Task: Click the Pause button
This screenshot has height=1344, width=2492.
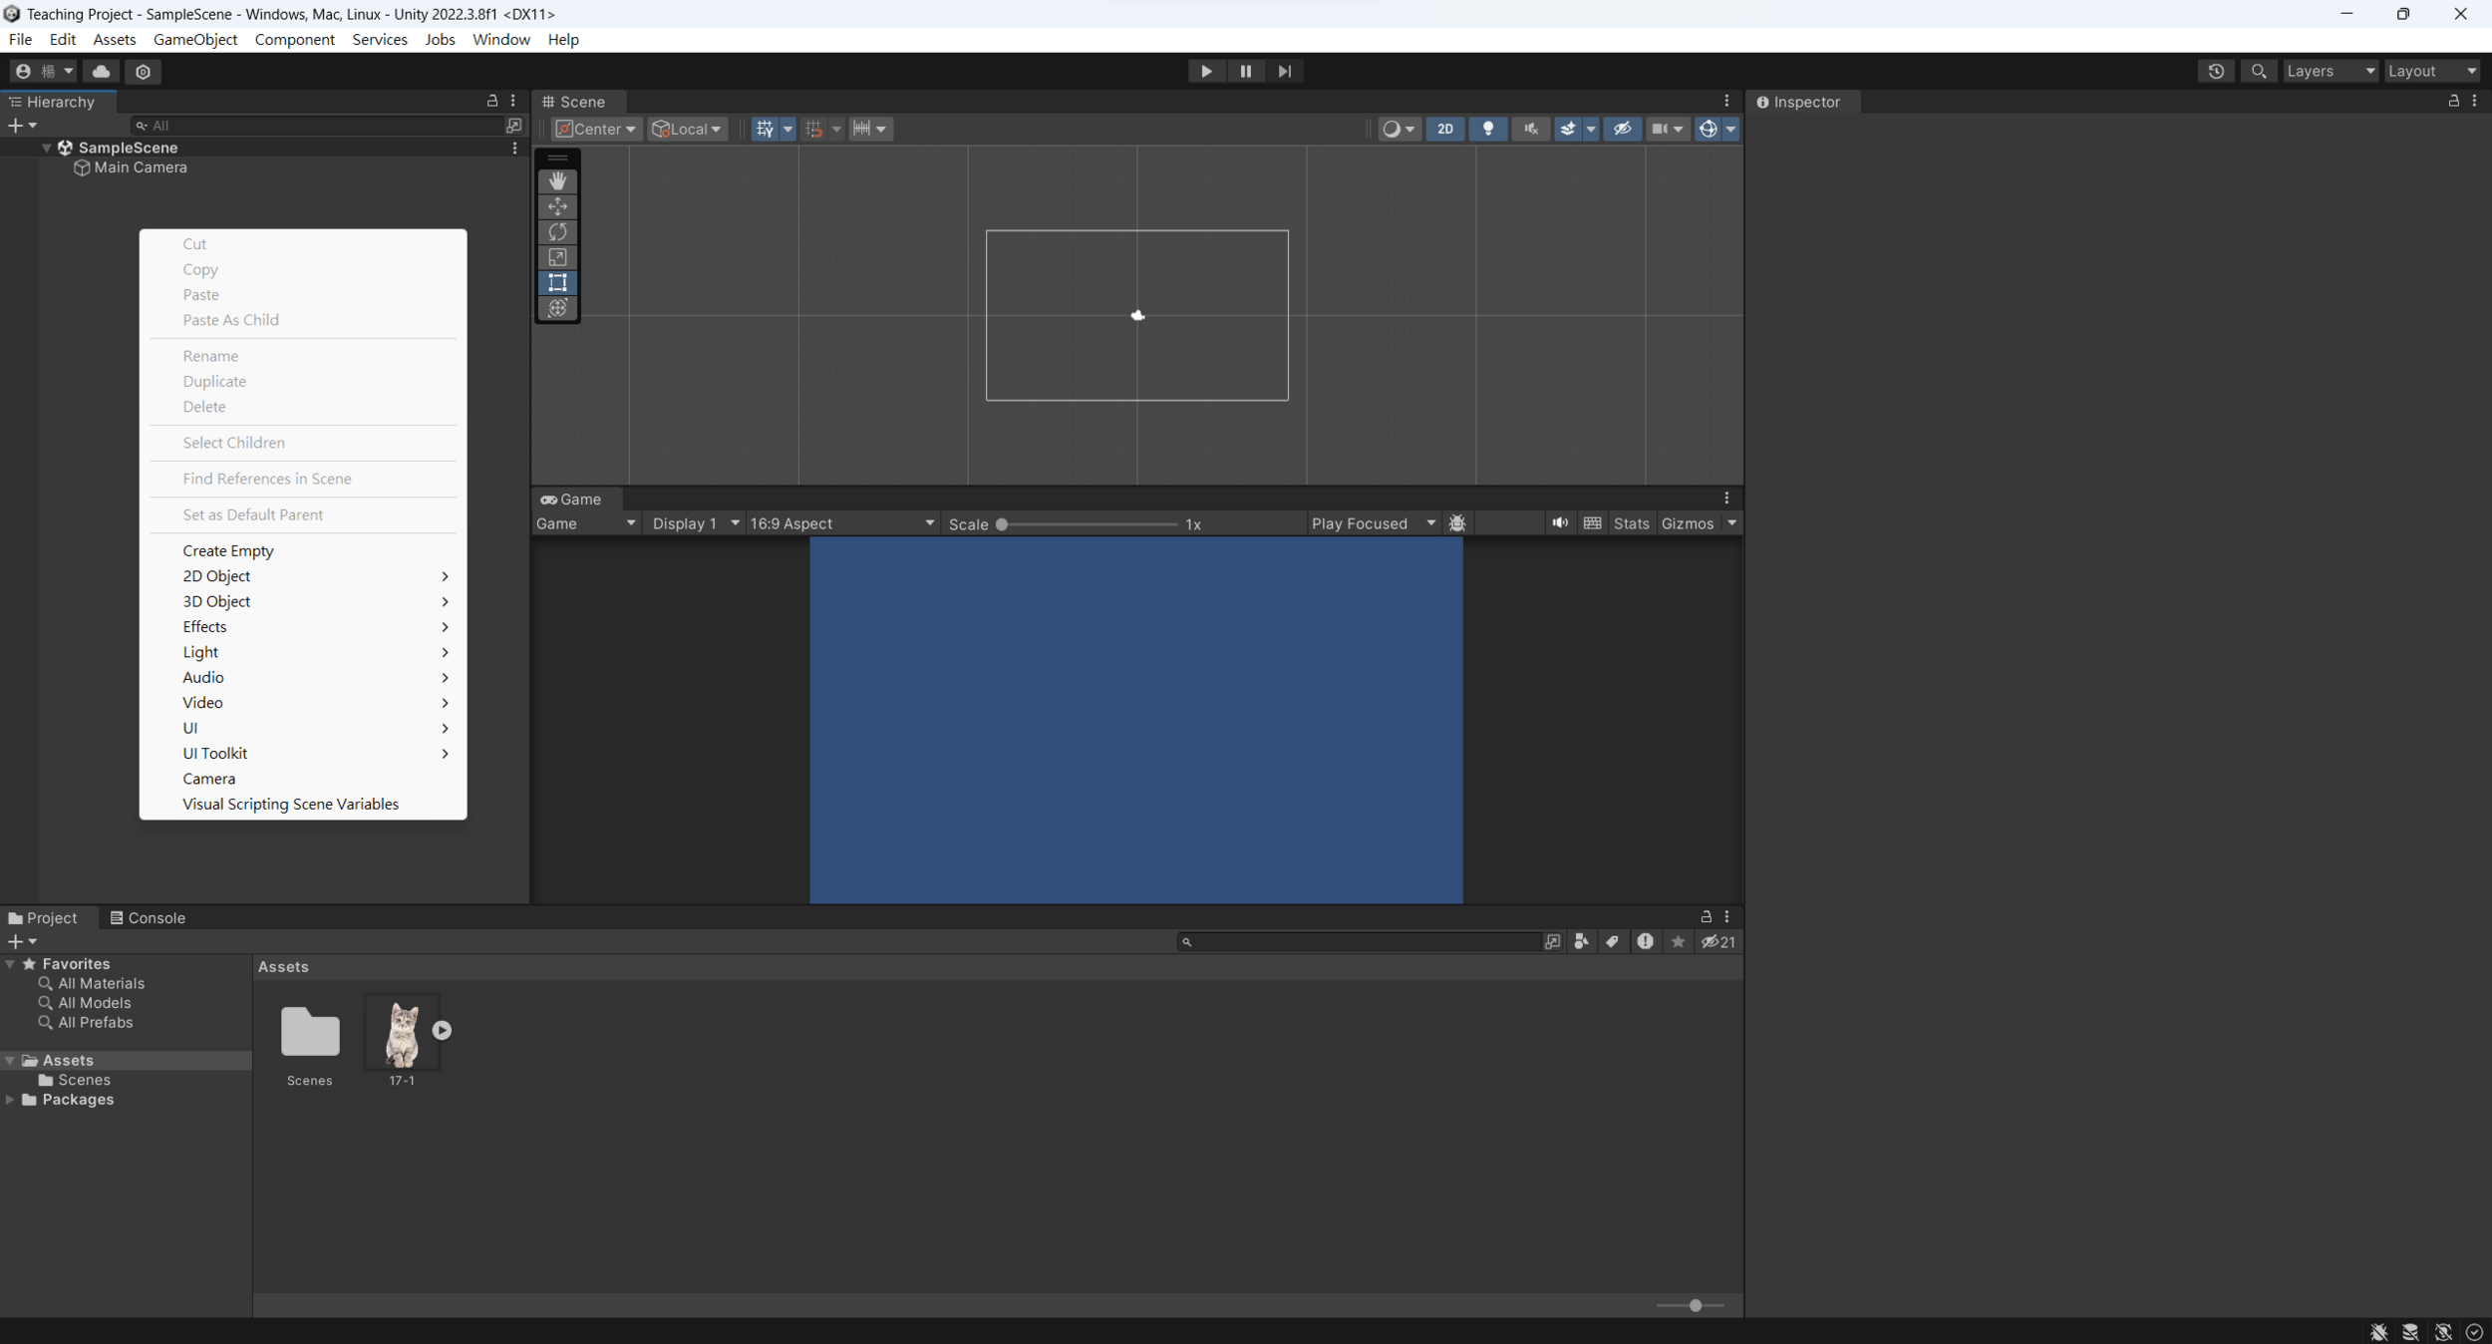Action: point(1245,71)
